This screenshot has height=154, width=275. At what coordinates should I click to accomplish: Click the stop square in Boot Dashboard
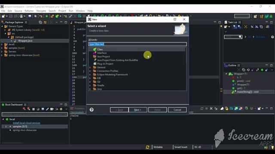click(x=34, y=109)
